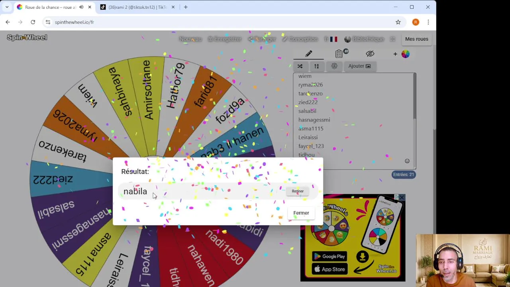Viewport: 510px width, 287px height.
Task: Click the Google Play badge in the ad
Action: click(x=329, y=256)
